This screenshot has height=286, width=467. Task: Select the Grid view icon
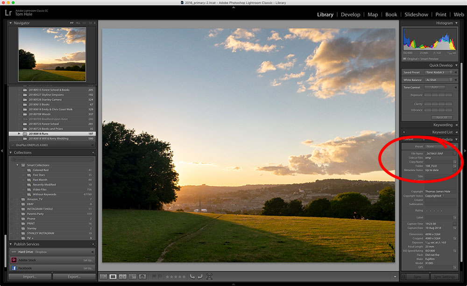click(103, 276)
